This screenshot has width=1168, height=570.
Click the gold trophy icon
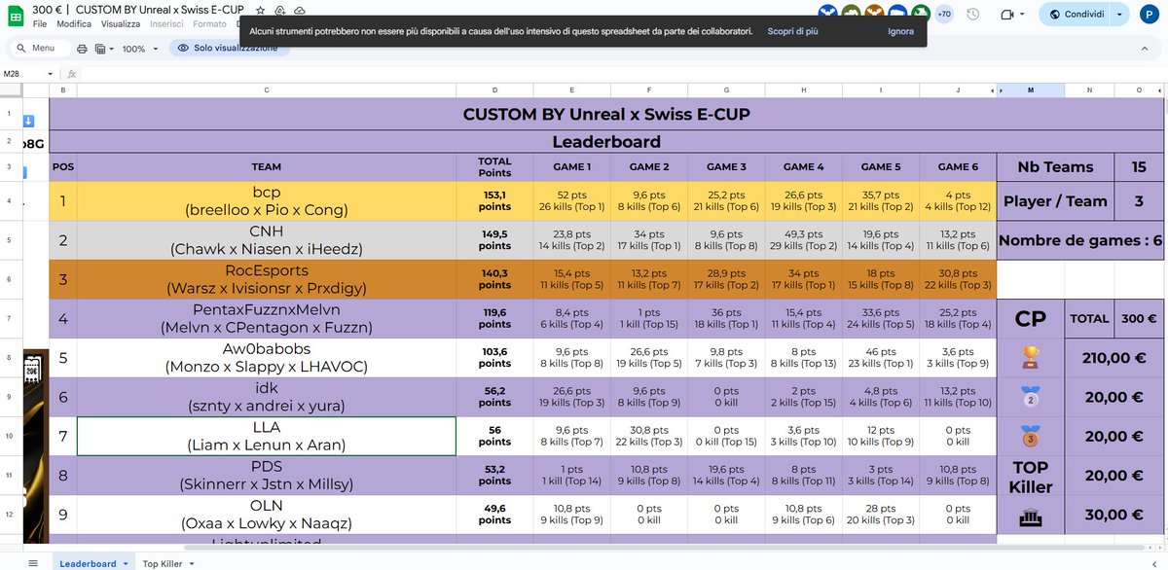click(1029, 358)
